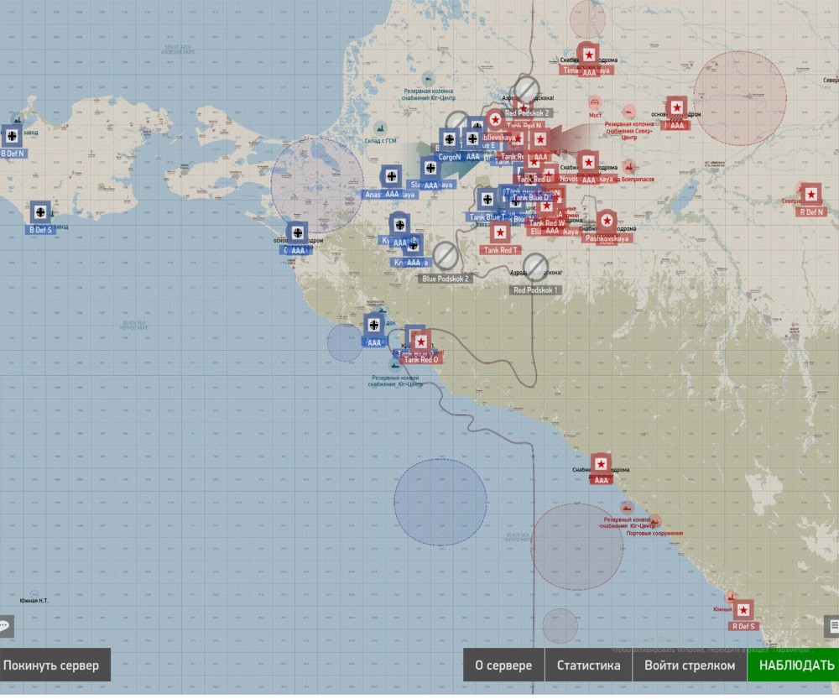Click the red Резервная колонна Север-Центр icon
Screen dimensions: 839x699
(x=628, y=112)
